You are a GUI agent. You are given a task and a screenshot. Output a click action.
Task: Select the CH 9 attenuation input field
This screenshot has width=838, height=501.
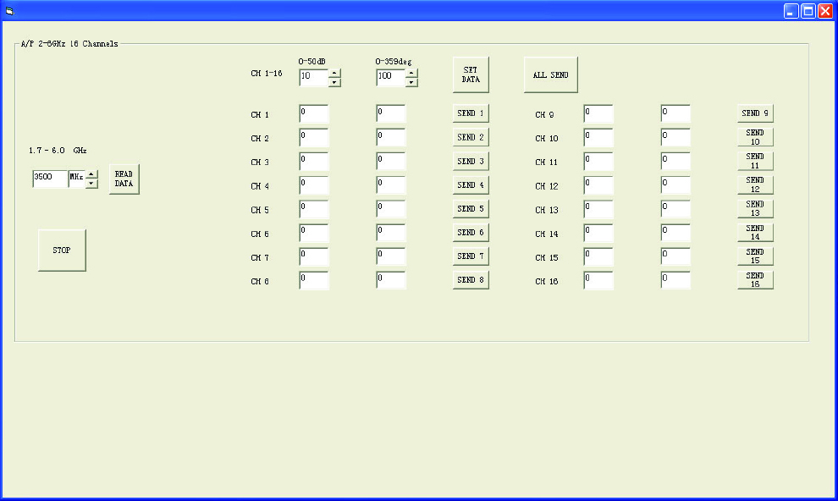click(598, 113)
